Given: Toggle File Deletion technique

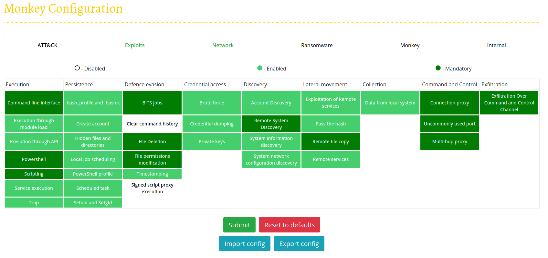Looking at the screenshot, I should 152,142.
